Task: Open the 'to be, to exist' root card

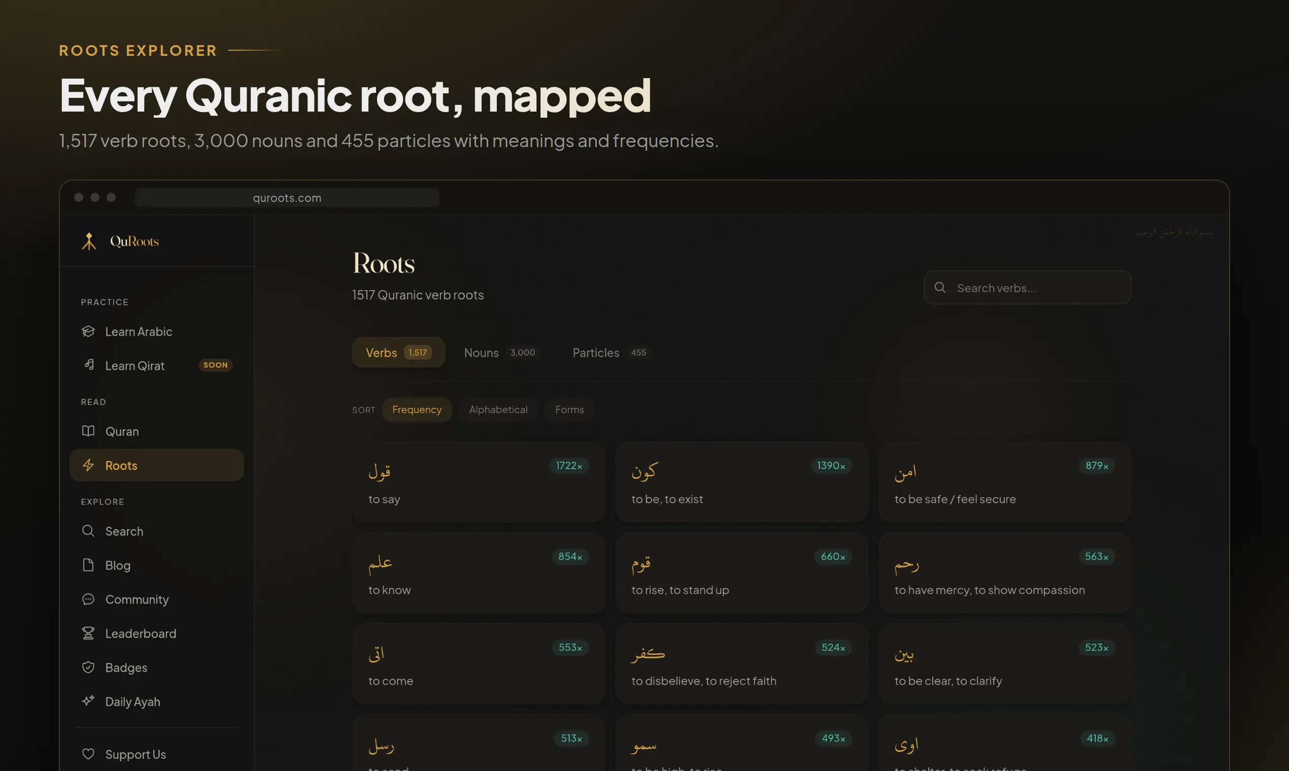Action: tap(742, 482)
